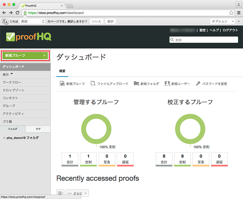Click the Chrome profile avatar icon
The width and height of the screenshot is (243, 199).
click(x=238, y=4)
